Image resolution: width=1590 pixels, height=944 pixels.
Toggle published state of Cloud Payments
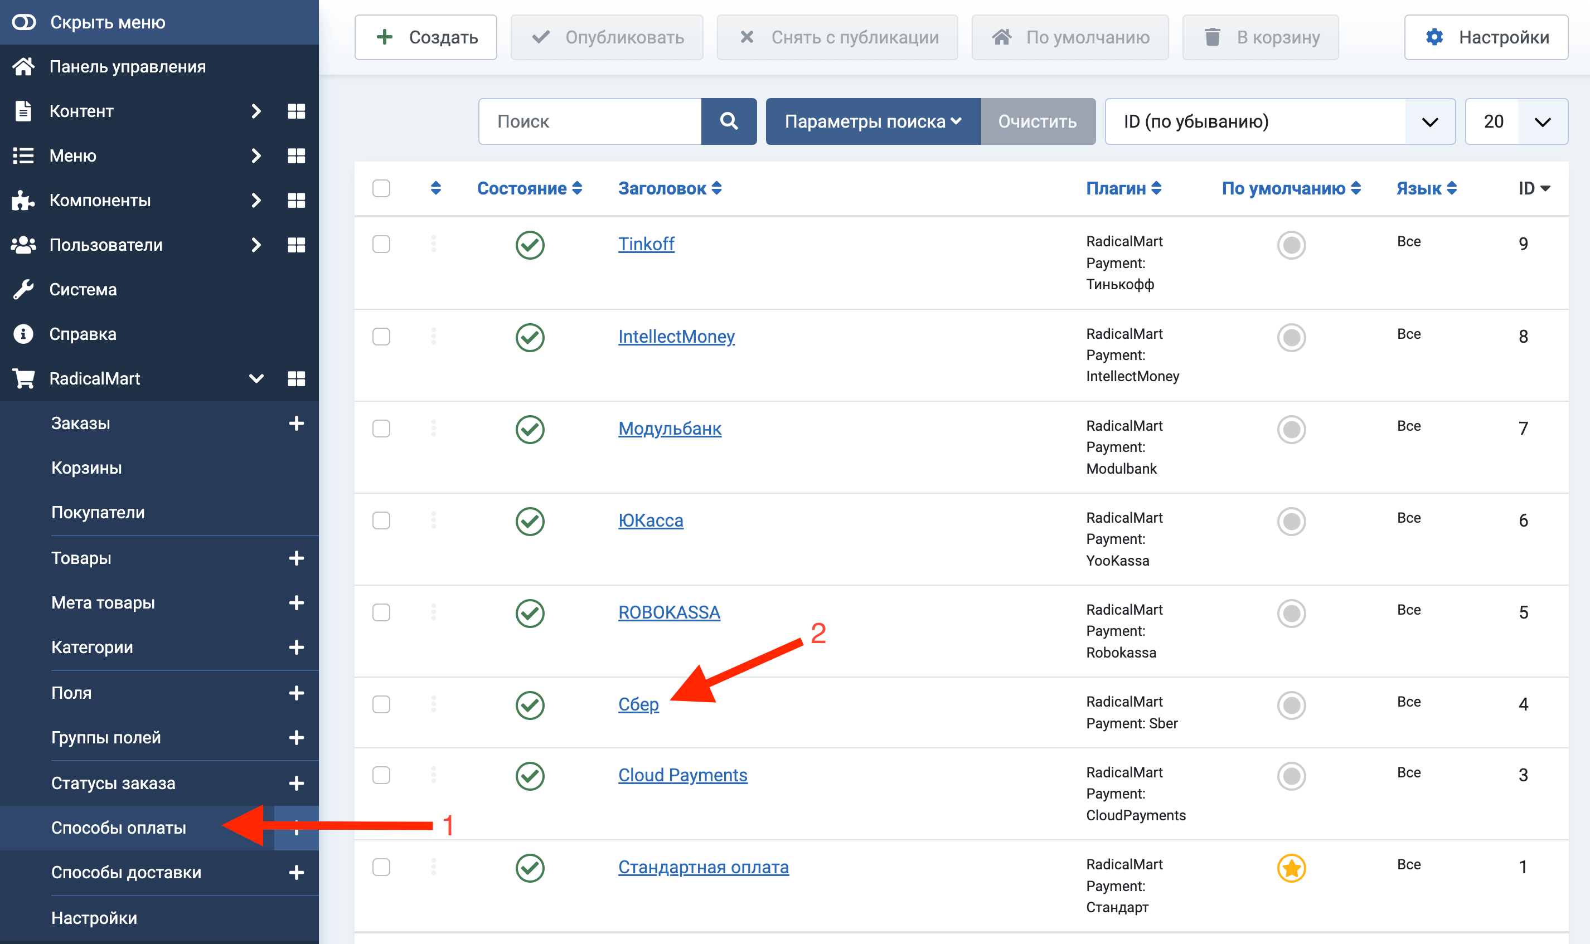point(530,776)
